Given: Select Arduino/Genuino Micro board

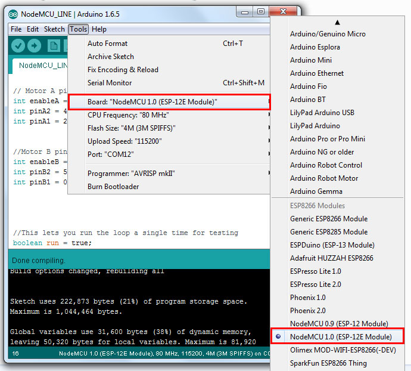Looking at the screenshot, I should coord(338,34).
